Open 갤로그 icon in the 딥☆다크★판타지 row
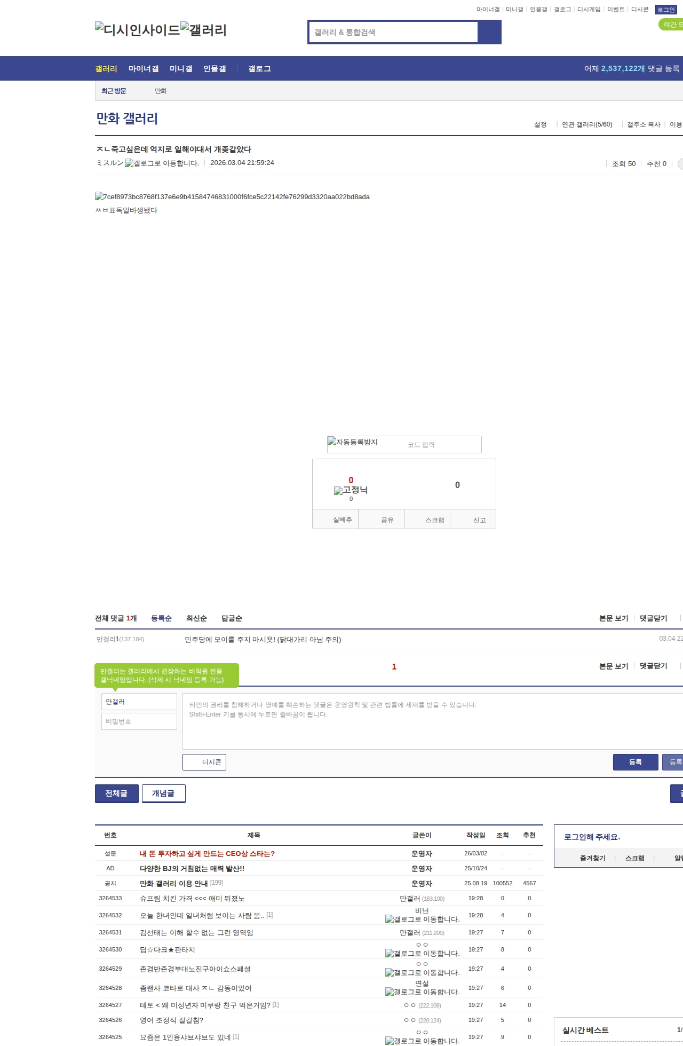Viewport: 683px width, 1046px height. click(x=423, y=954)
